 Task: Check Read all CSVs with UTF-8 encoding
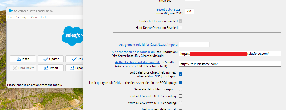(180, 96)
